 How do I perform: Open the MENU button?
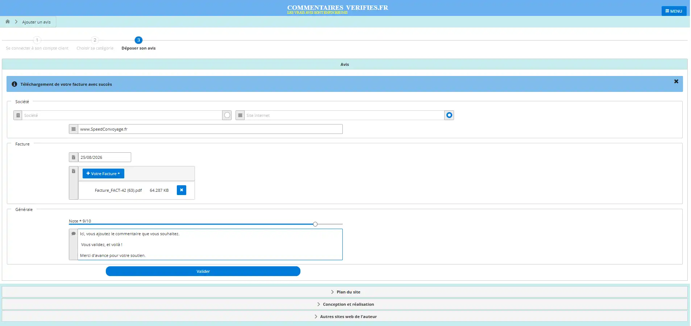(674, 11)
